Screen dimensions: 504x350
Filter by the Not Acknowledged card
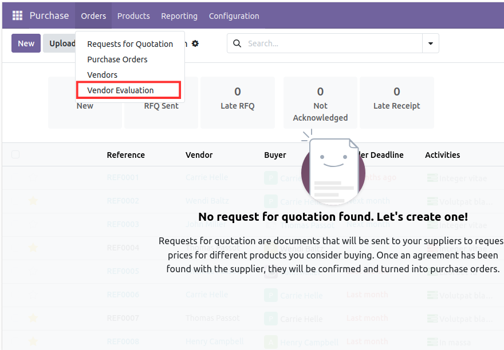click(x=320, y=102)
